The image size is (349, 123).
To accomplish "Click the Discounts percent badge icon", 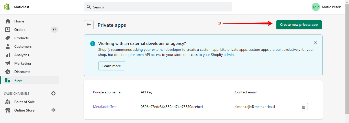I will [8, 72].
